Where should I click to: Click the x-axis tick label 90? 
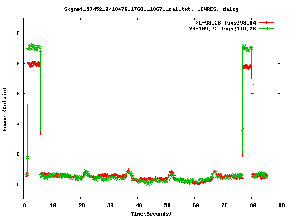click(281, 205)
